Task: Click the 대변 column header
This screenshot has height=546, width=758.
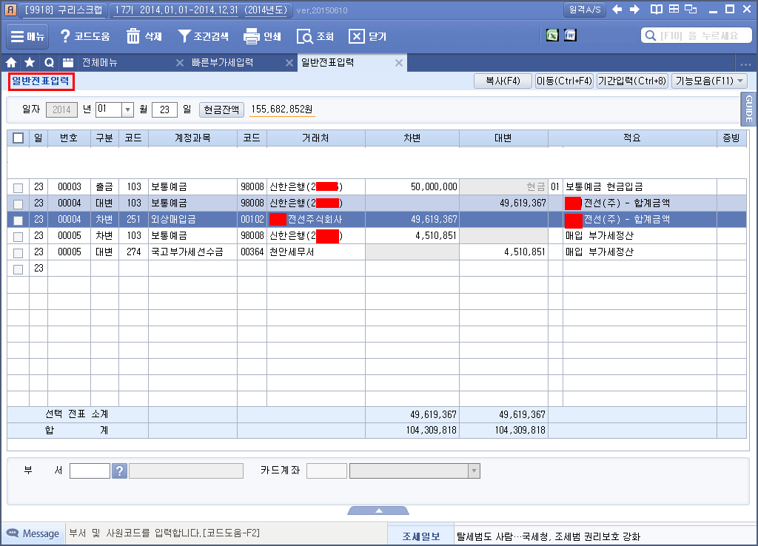Action: [x=503, y=138]
